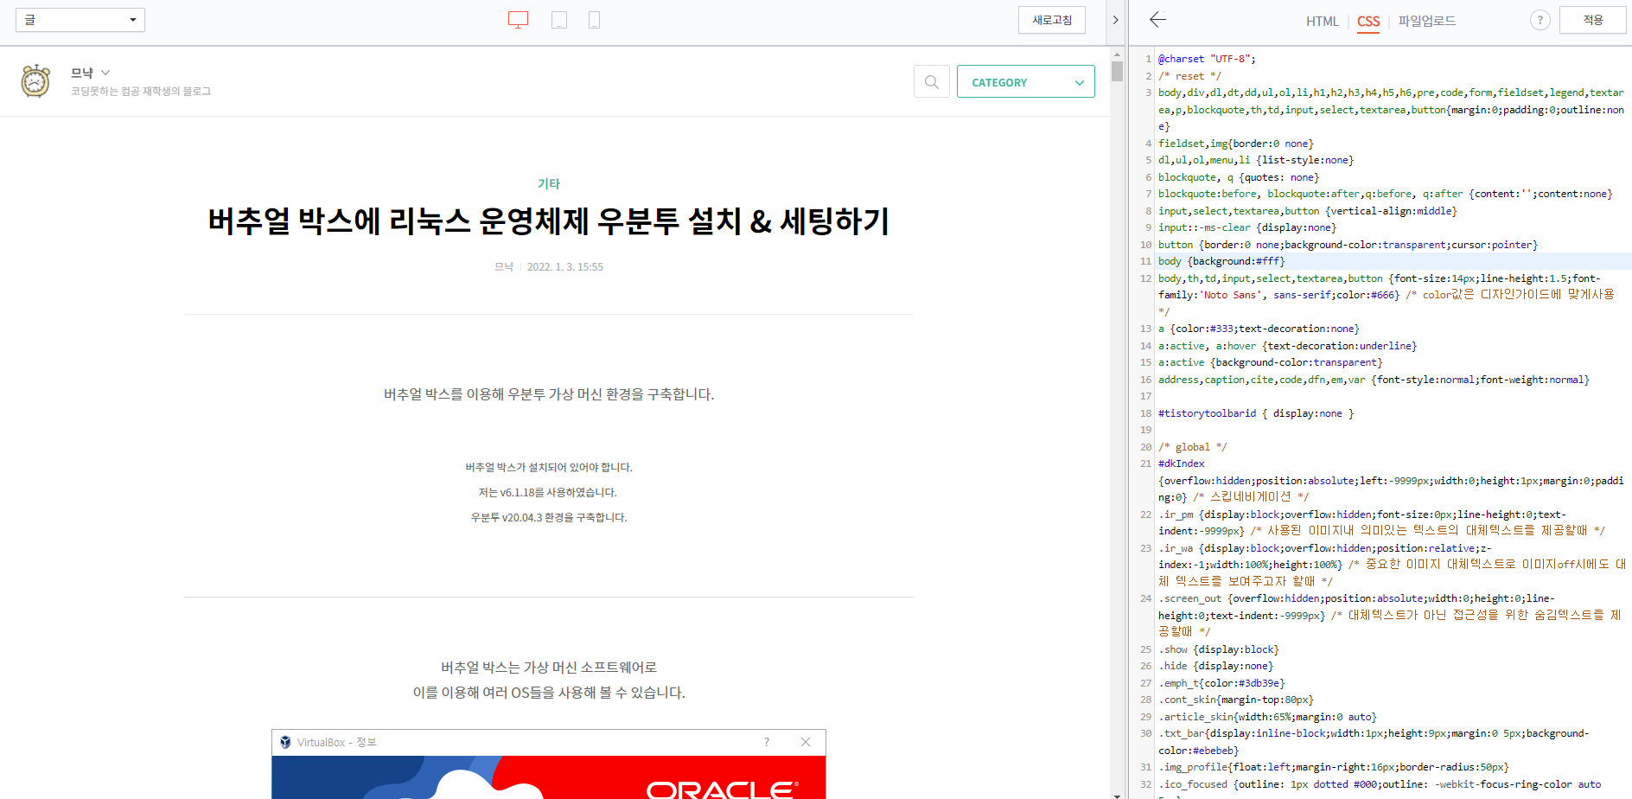Click the blog search magnifier icon
Viewport: 1632px width, 799px height.
(932, 81)
